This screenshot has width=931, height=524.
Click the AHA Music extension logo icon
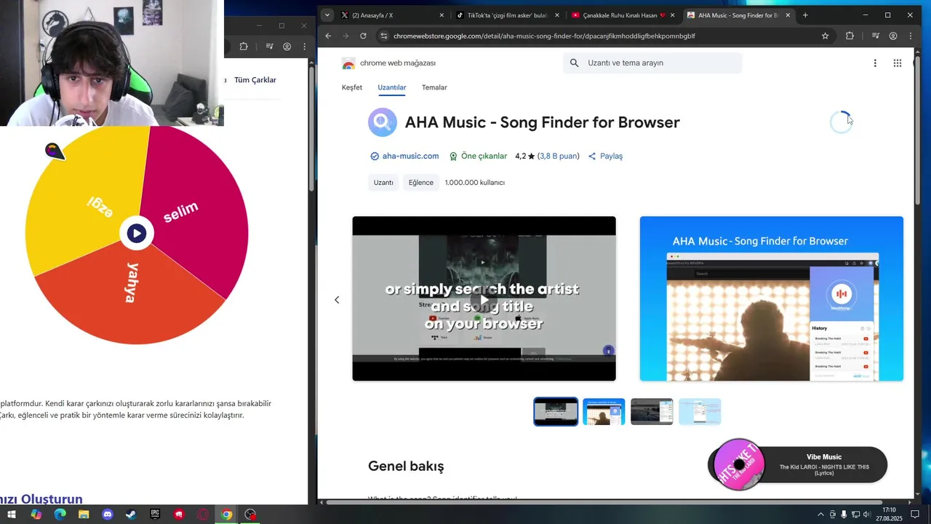click(383, 122)
